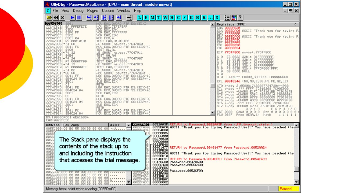Open Debugging options list icon
The image size is (344, 193).
[x=227, y=18]
